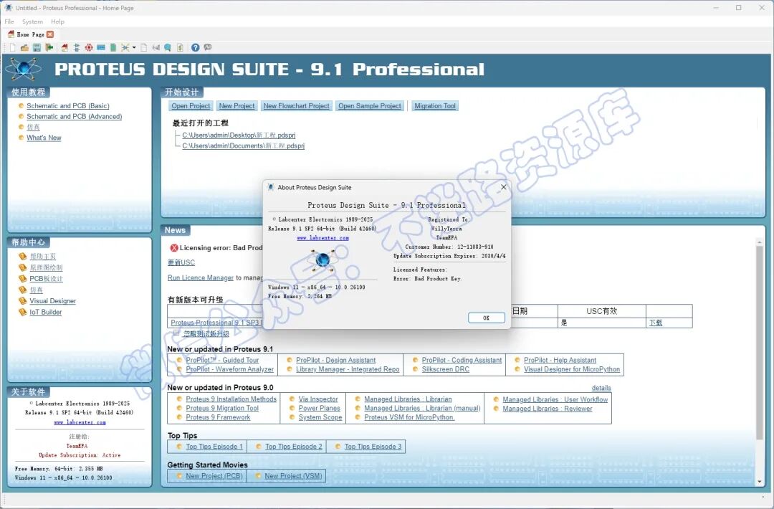The width and height of the screenshot is (774, 509).
Task: Open Library Manager - Integrated Repo link
Action: [x=348, y=369]
